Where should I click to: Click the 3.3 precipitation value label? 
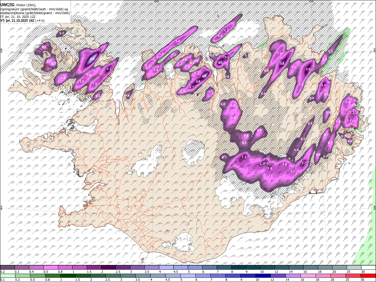pyautogui.click(x=226, y=57)
